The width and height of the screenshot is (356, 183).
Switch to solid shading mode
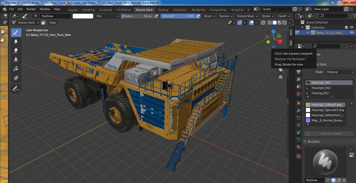(x=275, y=23)
